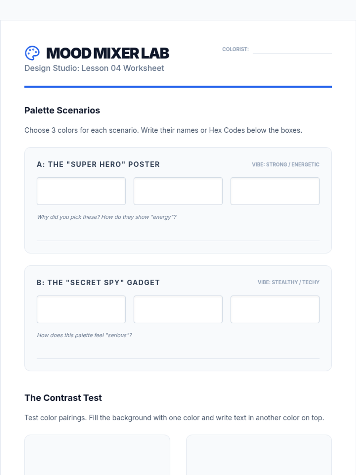Click the Stealthy / Techy vibe label
Screen dimensions: 356x475
(x=288, y=282)
